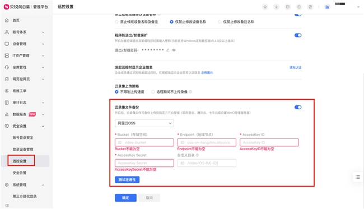Click the 测试连通性 button
This screenshot has height=209, width=364.
coord(127,180)
